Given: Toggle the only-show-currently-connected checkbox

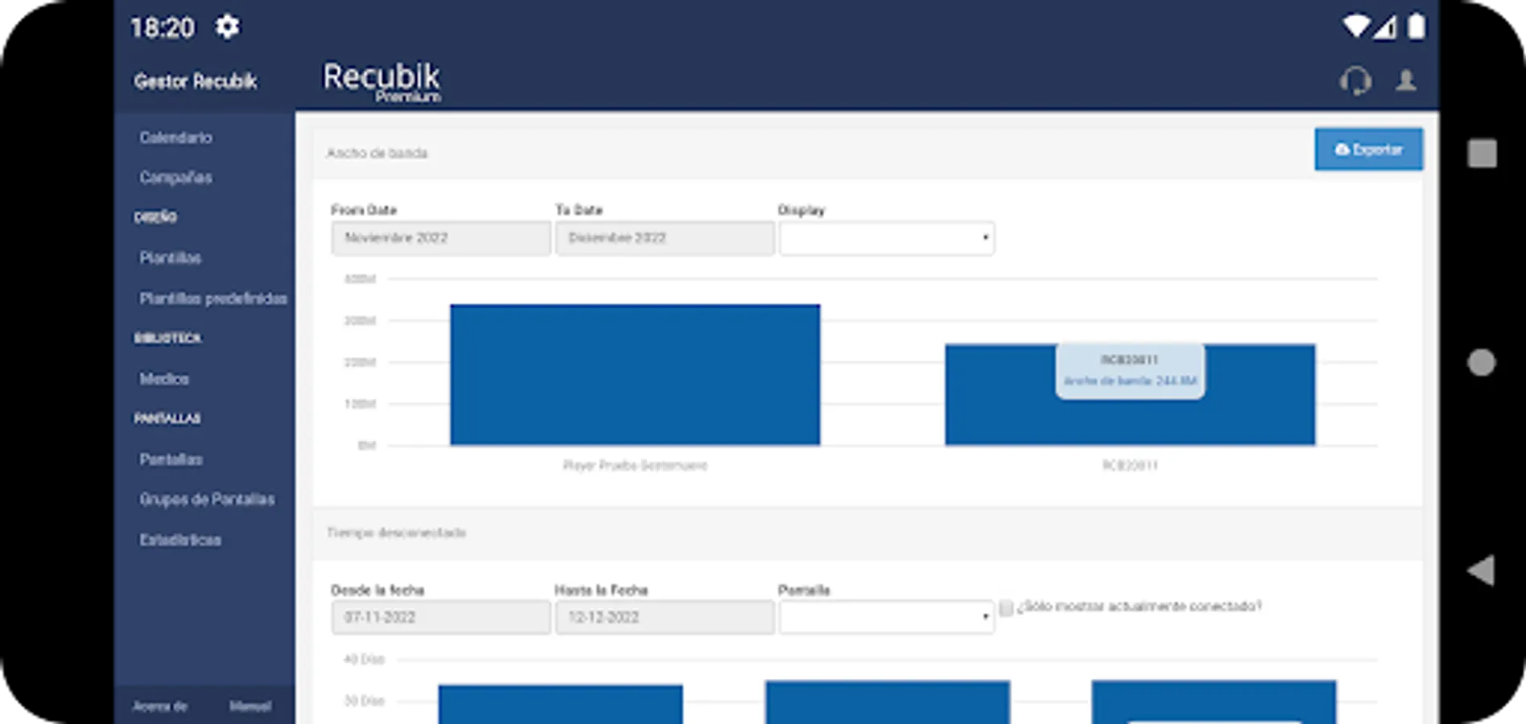Looking at the screenshot, I should 1006,607.
